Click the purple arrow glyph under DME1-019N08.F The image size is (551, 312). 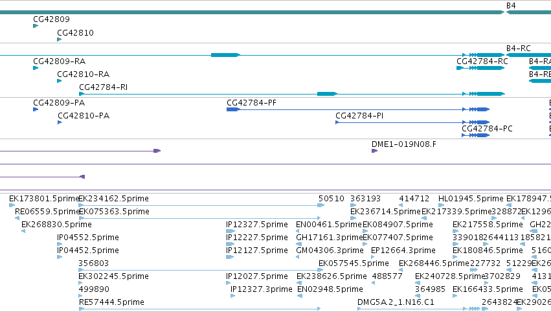[375, 151]
